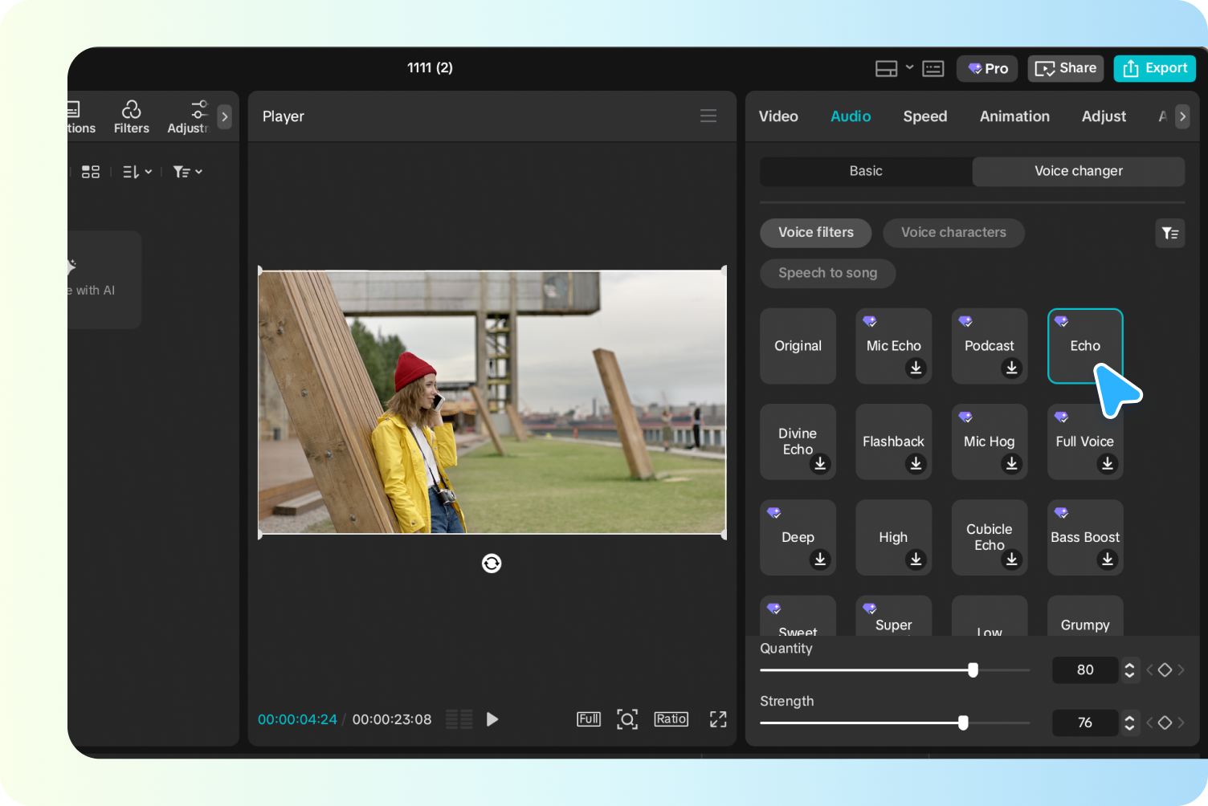The width and height of the screenshot is (1208, 806).
Task: Open the voice filter funnel icon
Action: point(1169,233)
